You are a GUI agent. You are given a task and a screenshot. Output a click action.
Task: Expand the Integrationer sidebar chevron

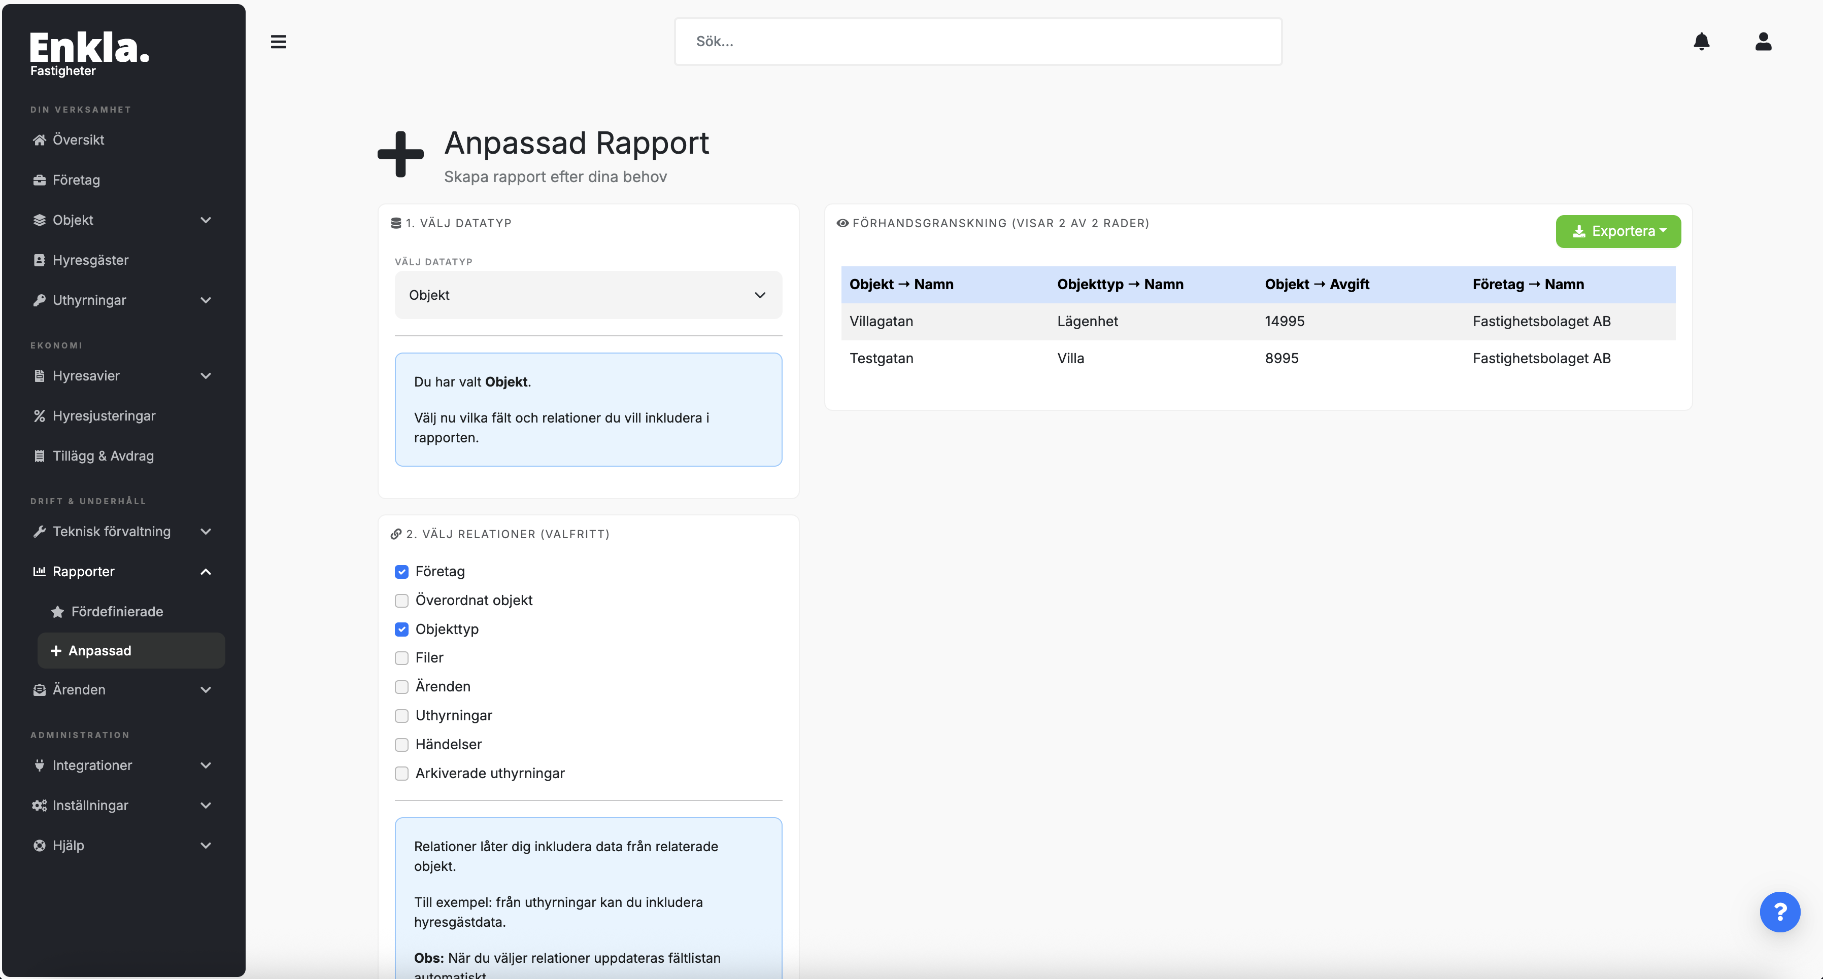[206, 765]
